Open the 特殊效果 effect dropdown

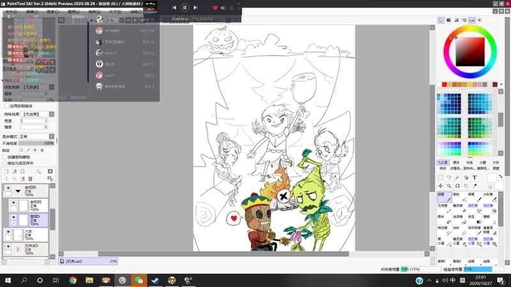[x=38, y=114]
